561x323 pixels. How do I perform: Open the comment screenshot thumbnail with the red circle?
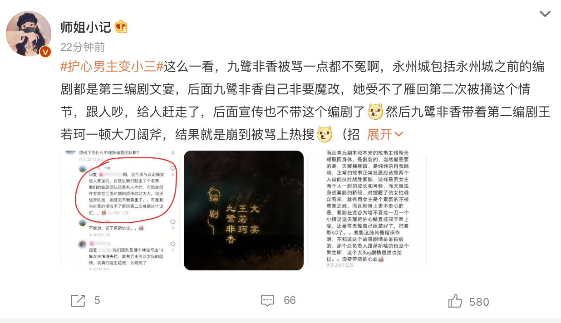(x=120, y=210)
